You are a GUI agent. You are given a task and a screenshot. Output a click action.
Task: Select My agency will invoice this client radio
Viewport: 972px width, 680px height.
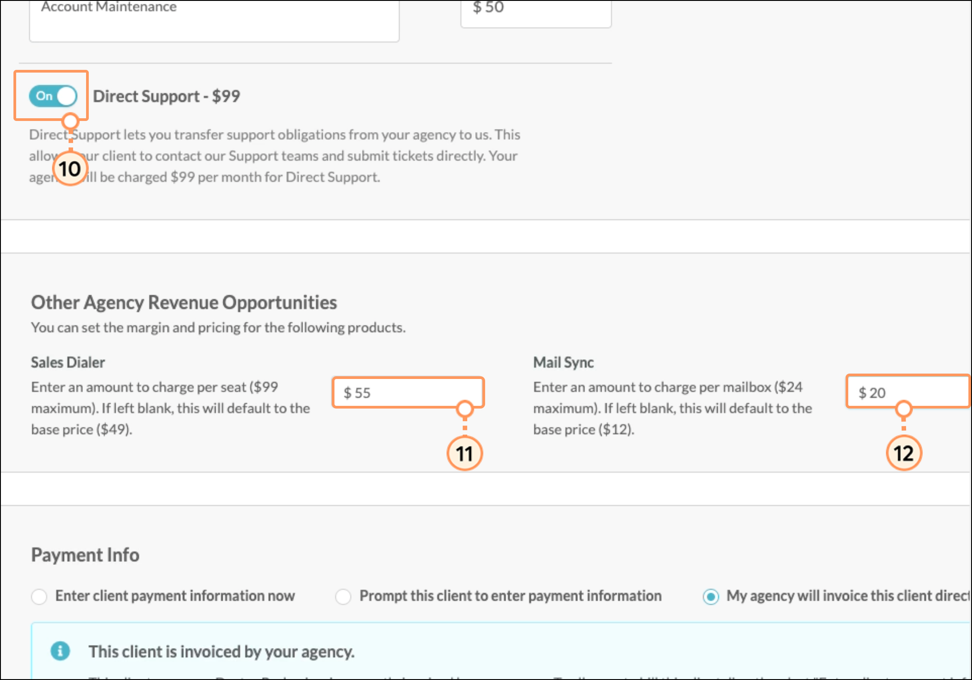[x=711, y=596]
